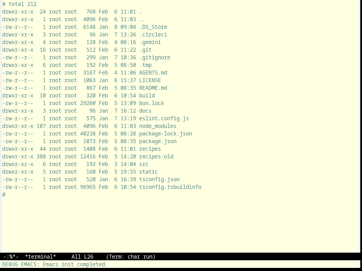Click the time 19:55 on static row
Image resolution: width=362 pixels, height=271 pixels.
128,172
